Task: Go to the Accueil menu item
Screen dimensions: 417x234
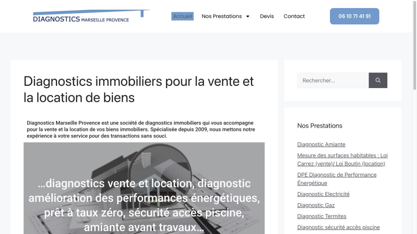Action: point(182,16)
